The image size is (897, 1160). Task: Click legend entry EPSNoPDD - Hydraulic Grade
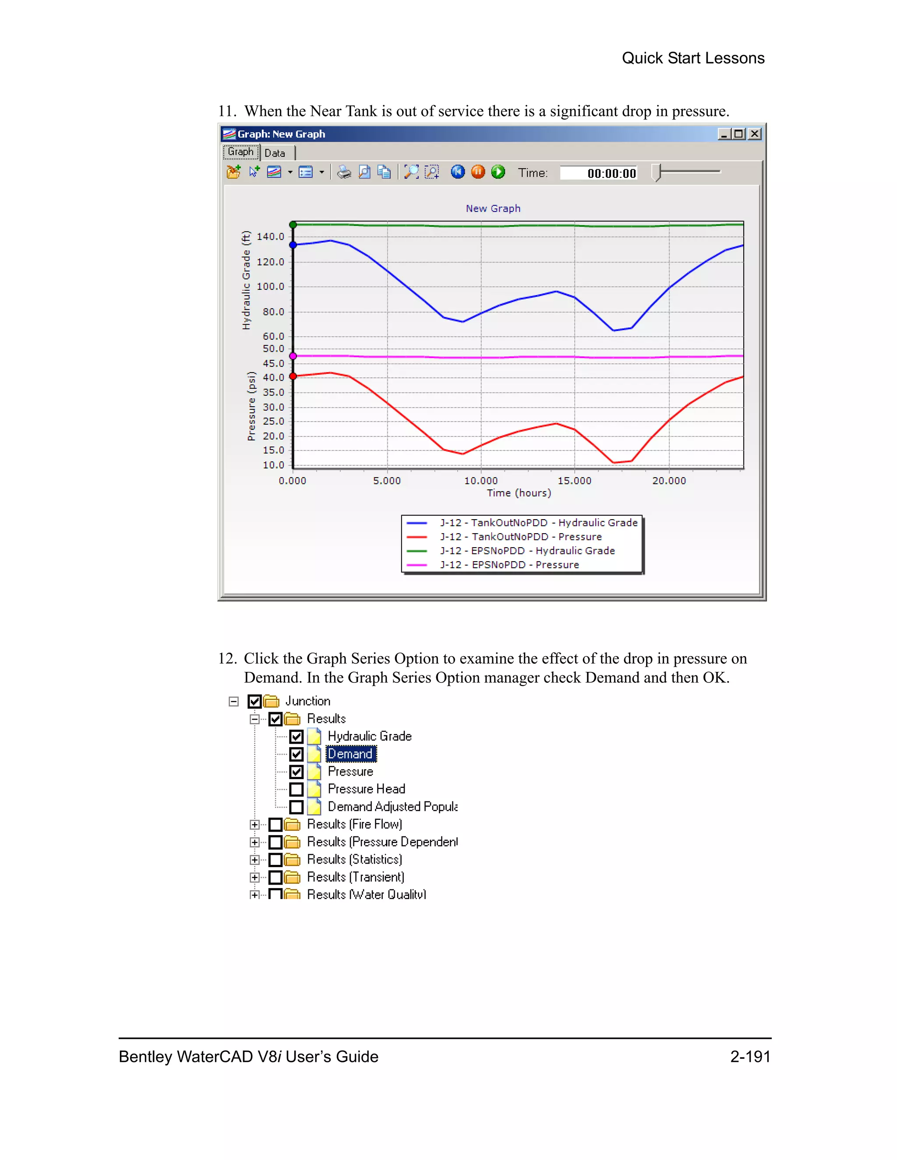click(x=527, y=551)
